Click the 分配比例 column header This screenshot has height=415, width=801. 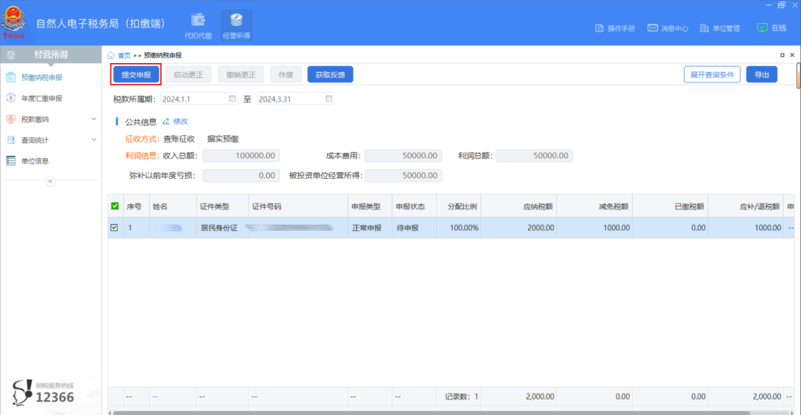[459, 206]
